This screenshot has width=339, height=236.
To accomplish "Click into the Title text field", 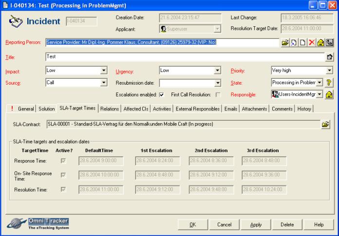I will tap(185, 57).
